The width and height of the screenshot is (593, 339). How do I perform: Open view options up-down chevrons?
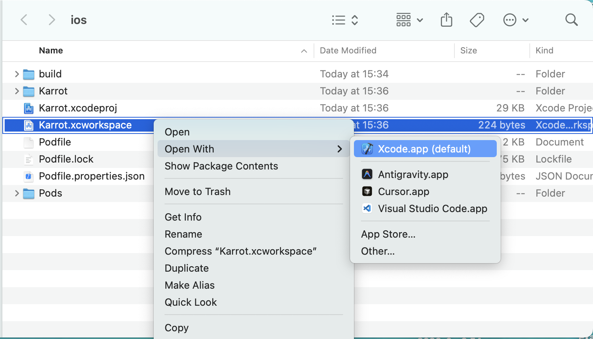tap(355, 20)
